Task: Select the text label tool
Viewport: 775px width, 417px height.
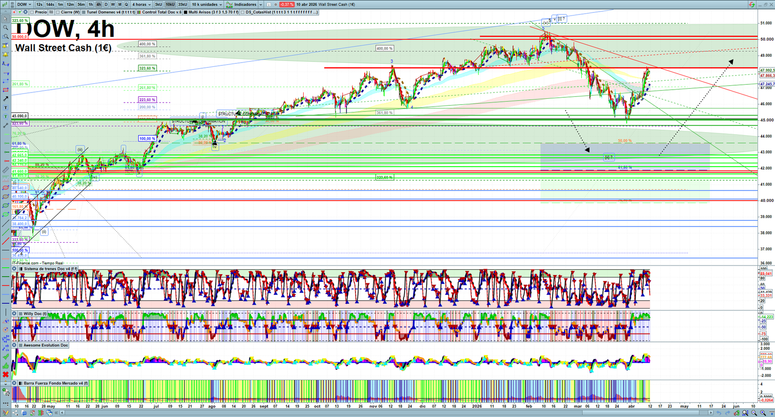Action: 5,108
